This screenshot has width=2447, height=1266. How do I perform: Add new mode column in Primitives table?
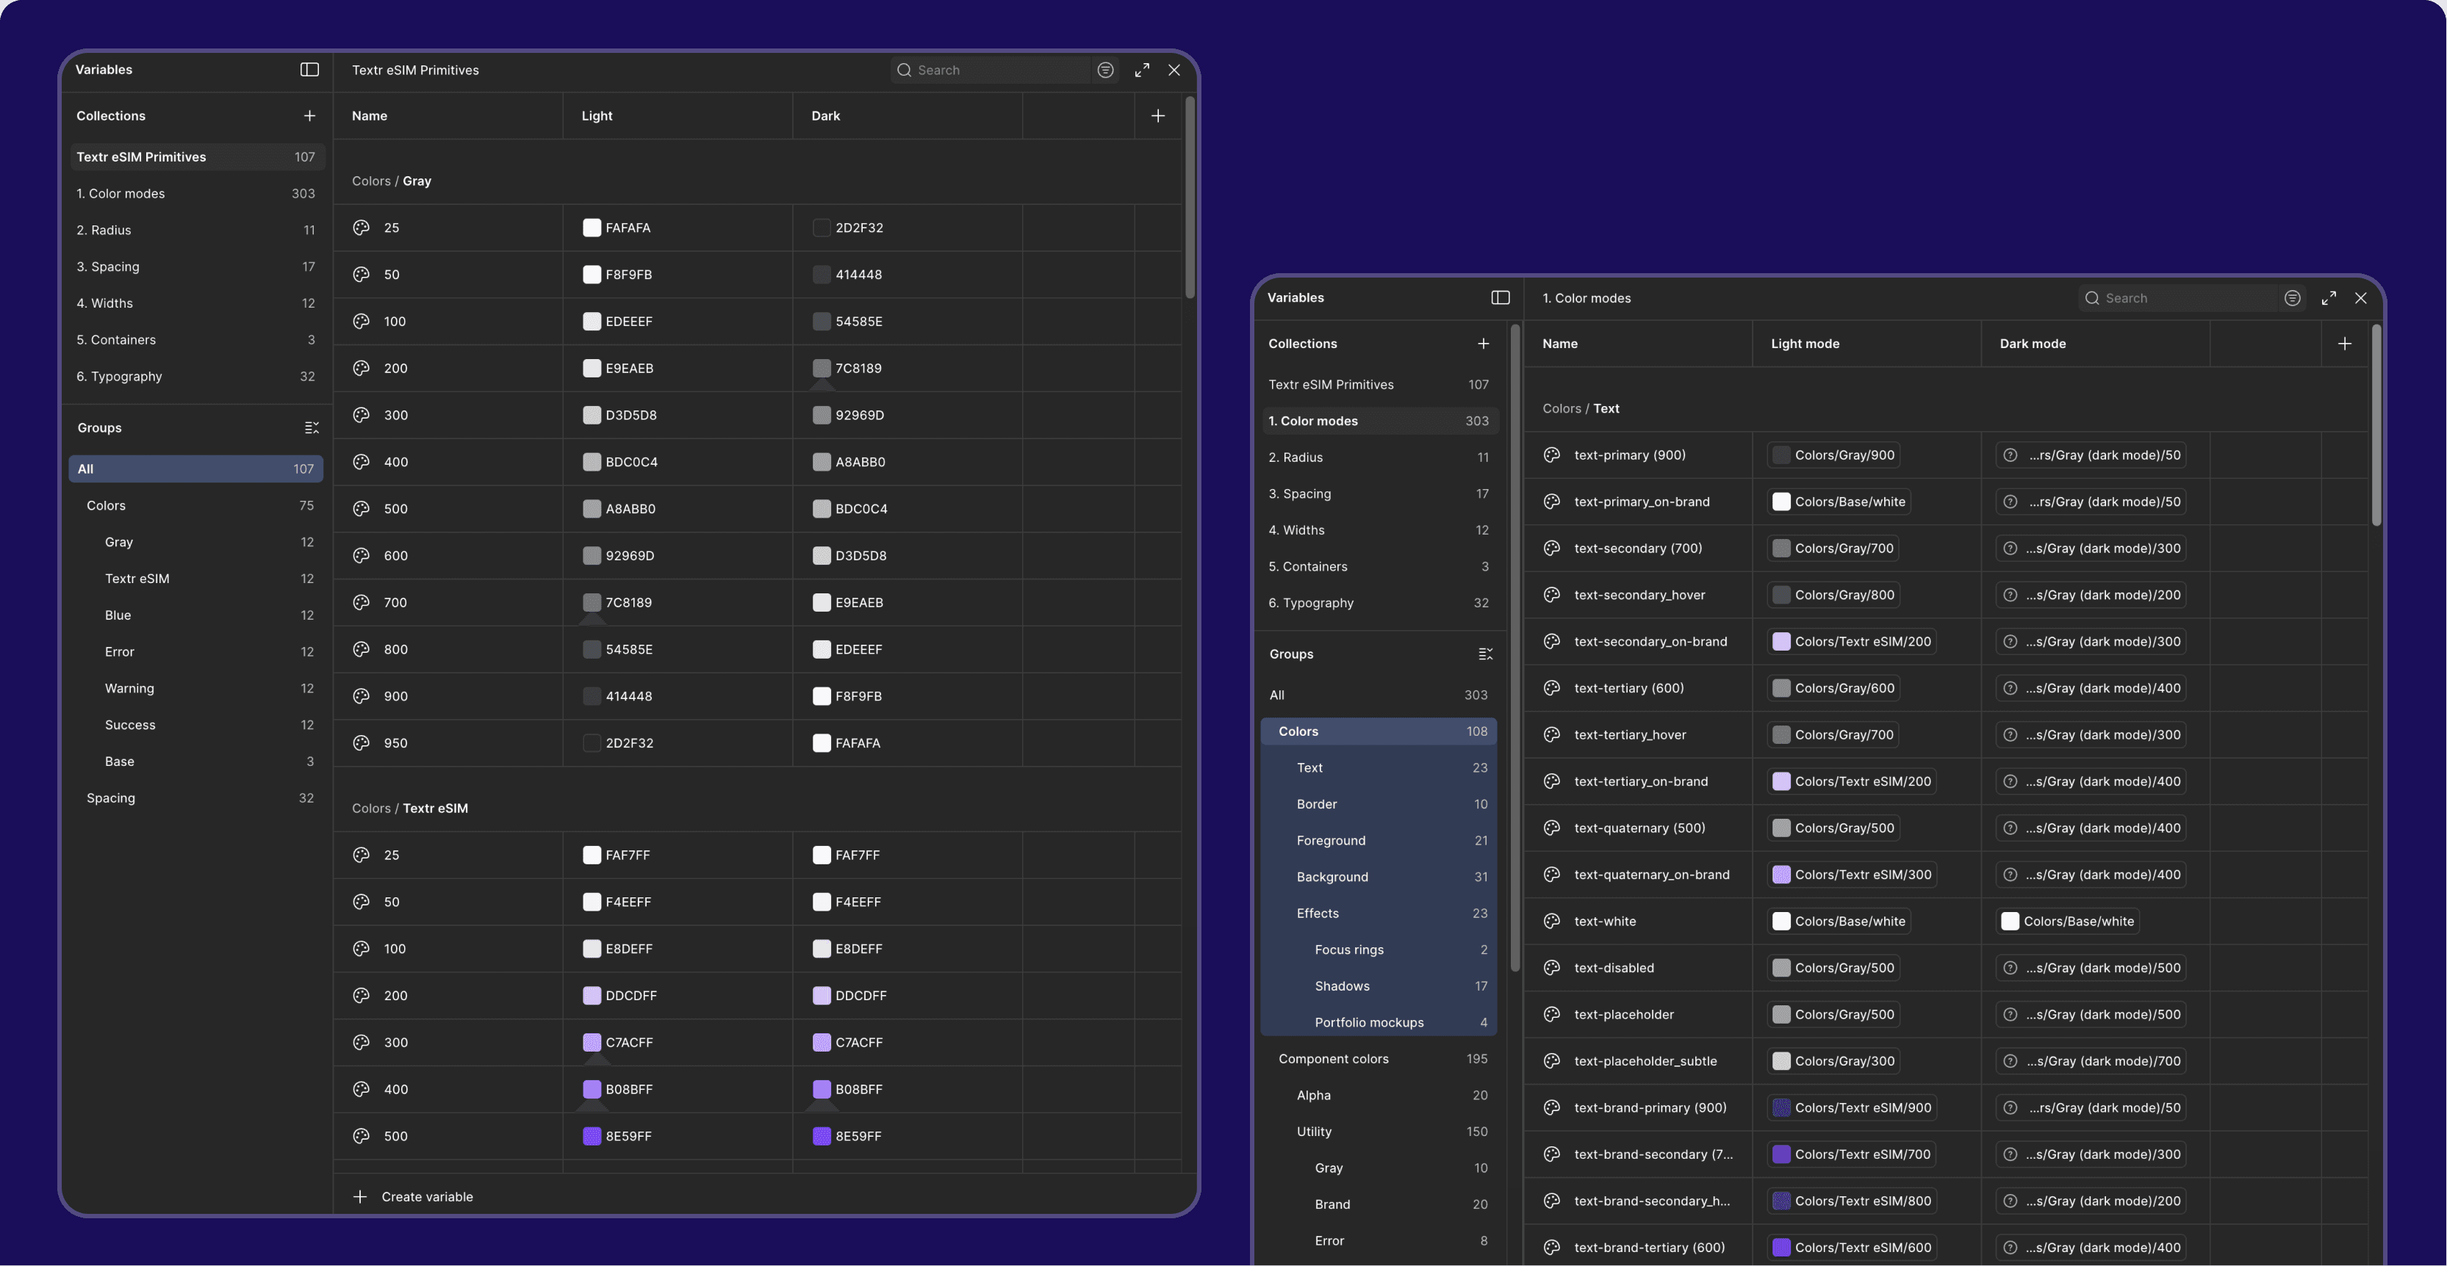pos(1157,116)
